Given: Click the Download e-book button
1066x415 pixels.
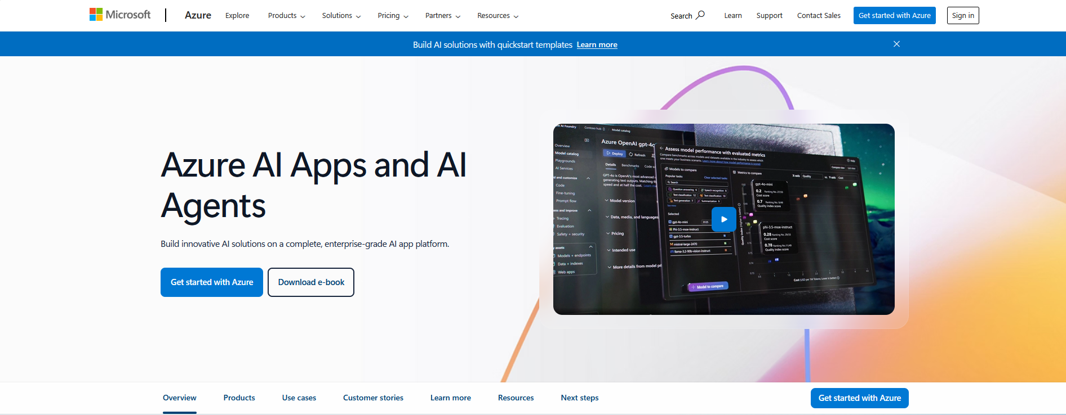Looking at the screenshot, I should [x=311, y=282].
